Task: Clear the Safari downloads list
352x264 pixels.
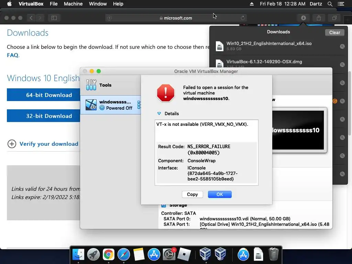Action: coord(334,33)
